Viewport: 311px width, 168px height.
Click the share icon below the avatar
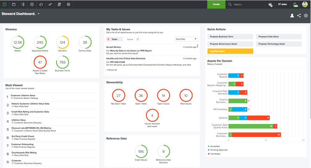point(299,16)
